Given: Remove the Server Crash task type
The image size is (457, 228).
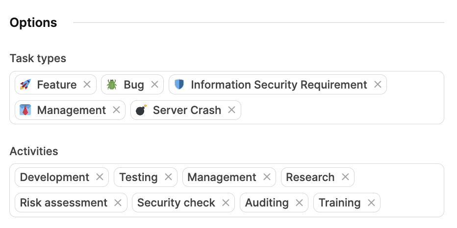Looking at the screenshot, I should (231, 110).
